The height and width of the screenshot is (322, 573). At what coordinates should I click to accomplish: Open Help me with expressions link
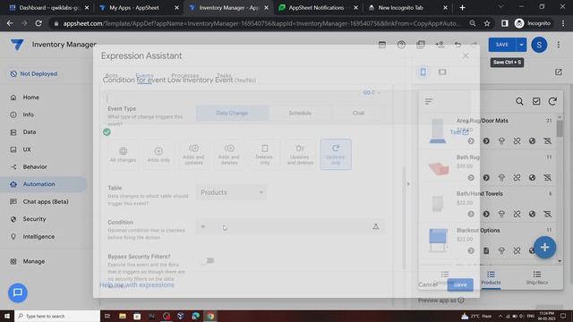pyautogui.click(x=137, y=284)
